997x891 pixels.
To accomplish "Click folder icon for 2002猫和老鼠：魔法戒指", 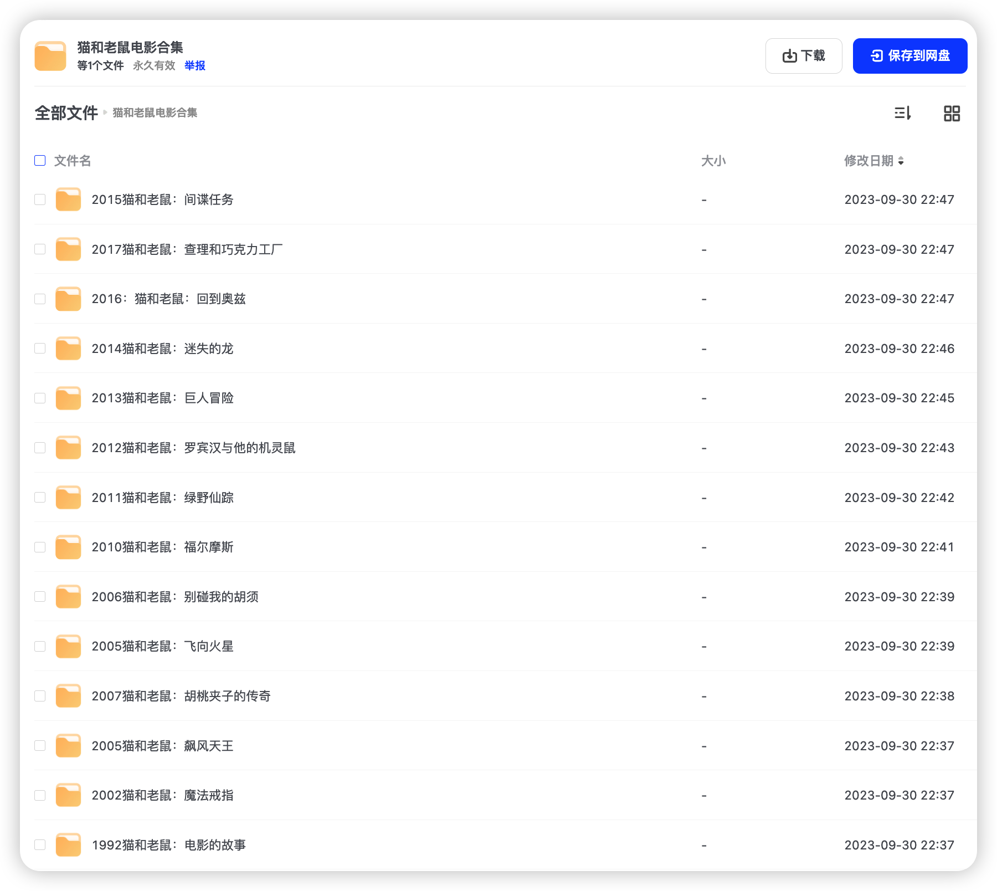I will [x=69, y=795].
